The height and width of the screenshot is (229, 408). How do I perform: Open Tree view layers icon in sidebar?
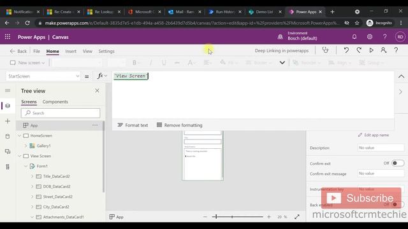8,106
